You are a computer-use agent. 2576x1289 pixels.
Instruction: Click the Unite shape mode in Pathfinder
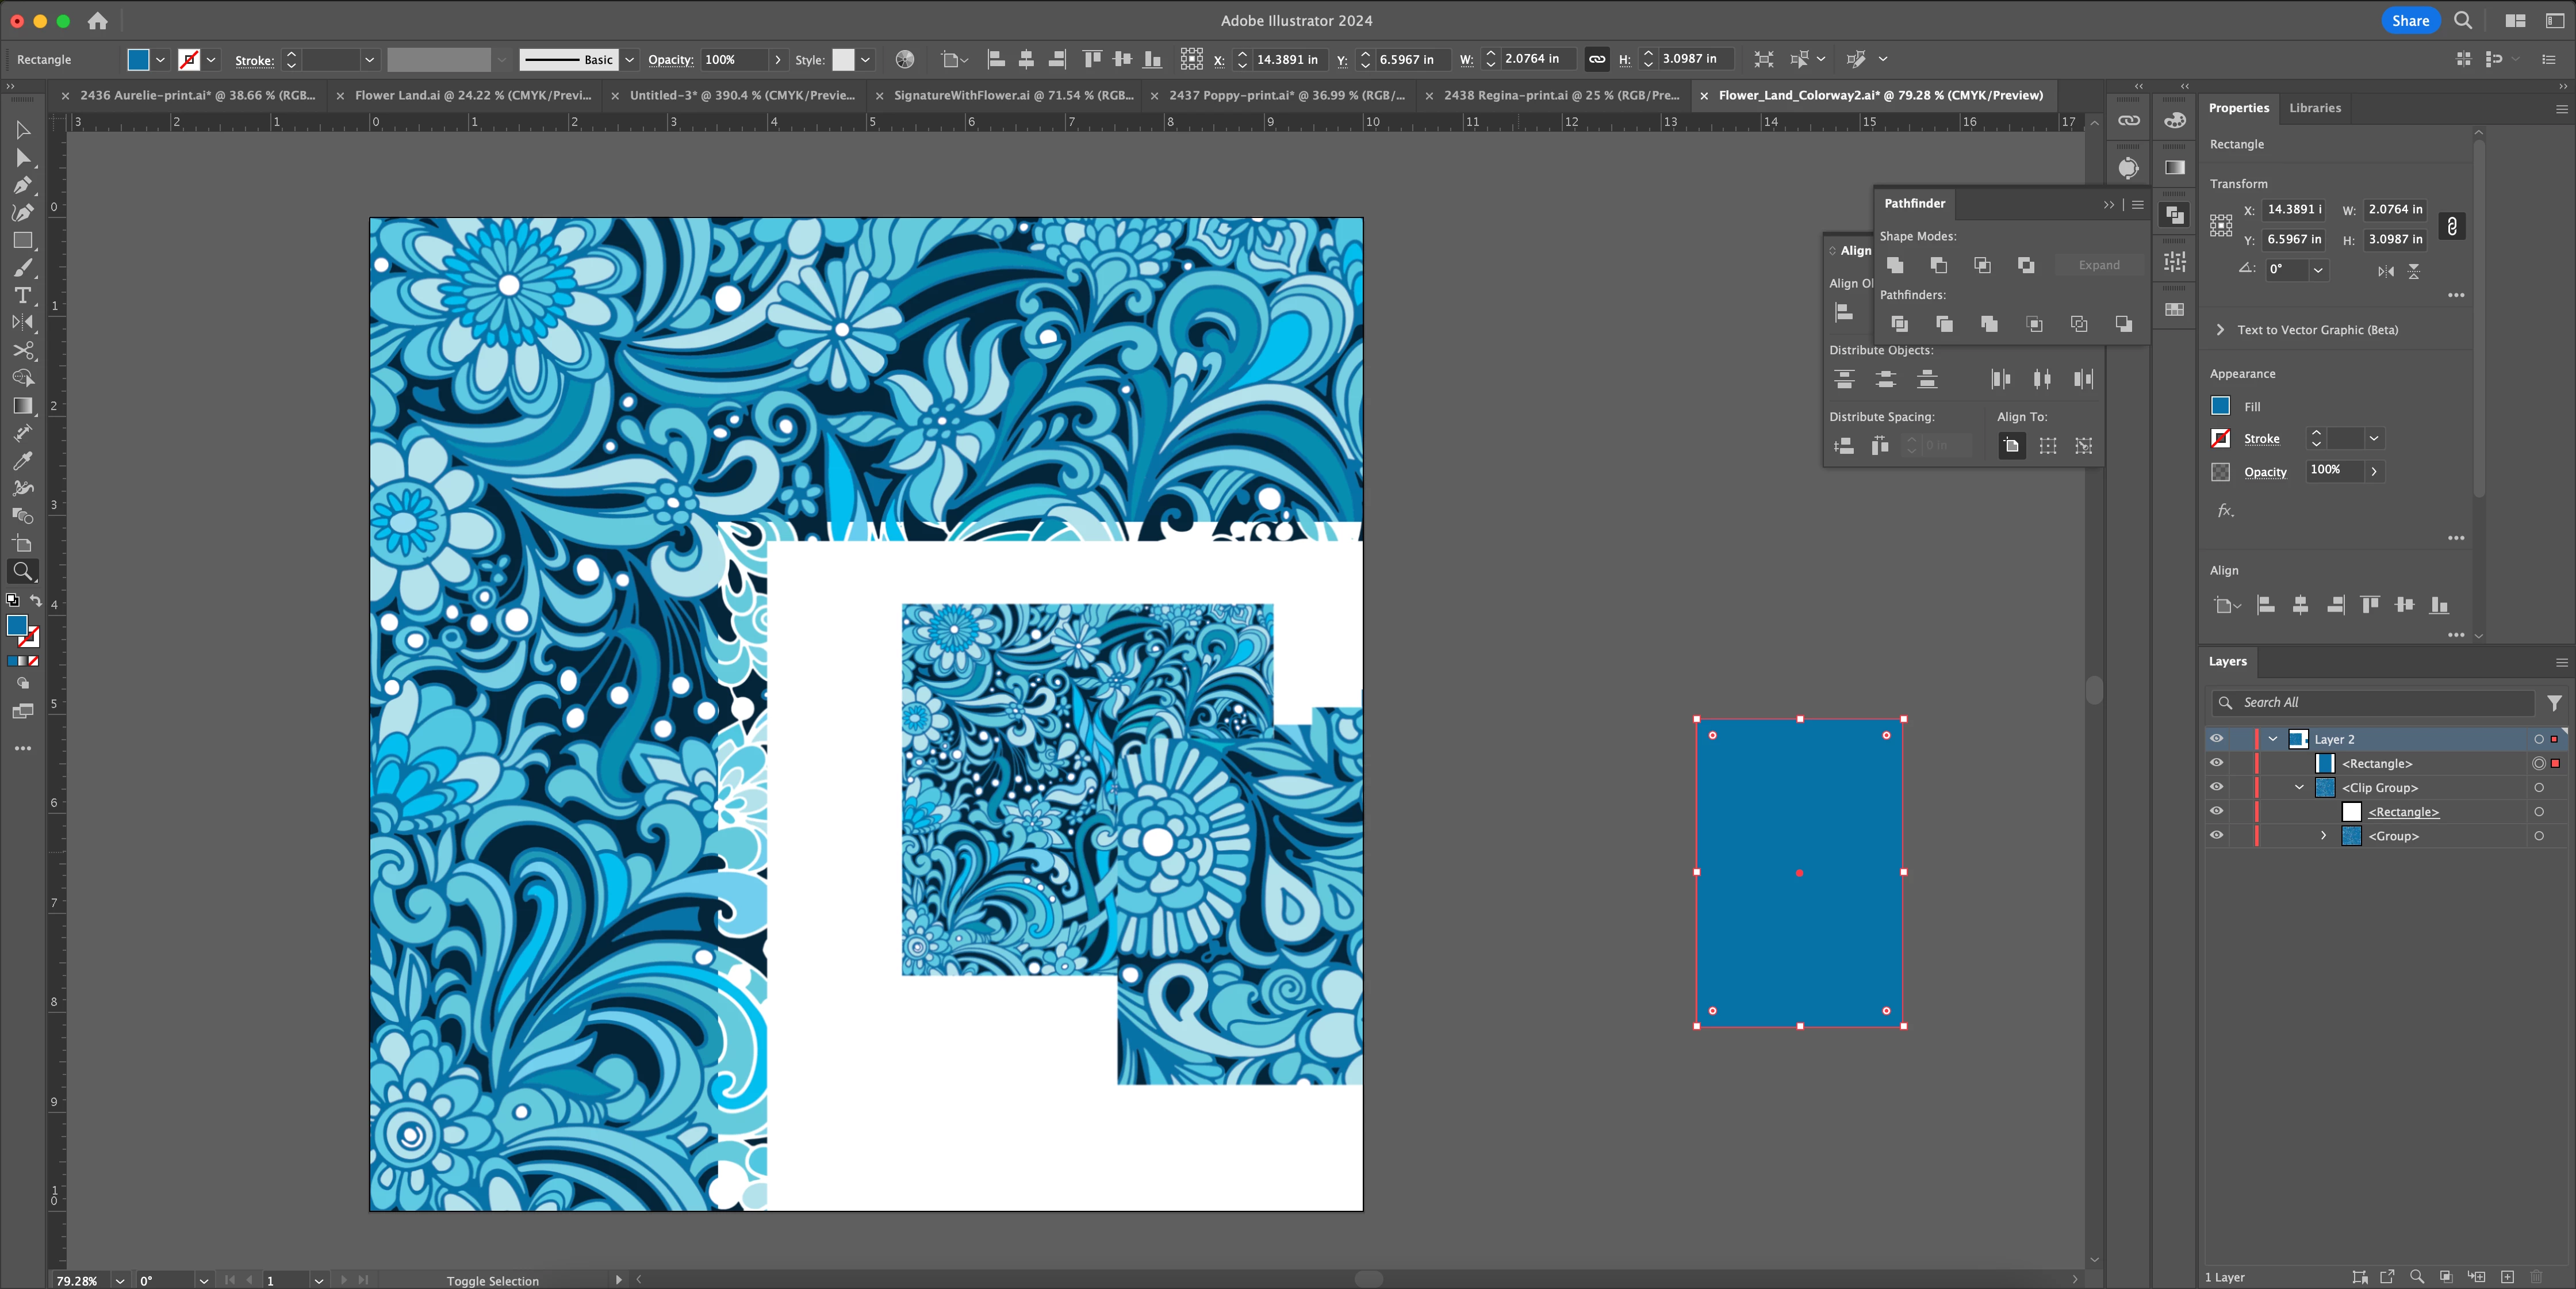click(1894, 265)
